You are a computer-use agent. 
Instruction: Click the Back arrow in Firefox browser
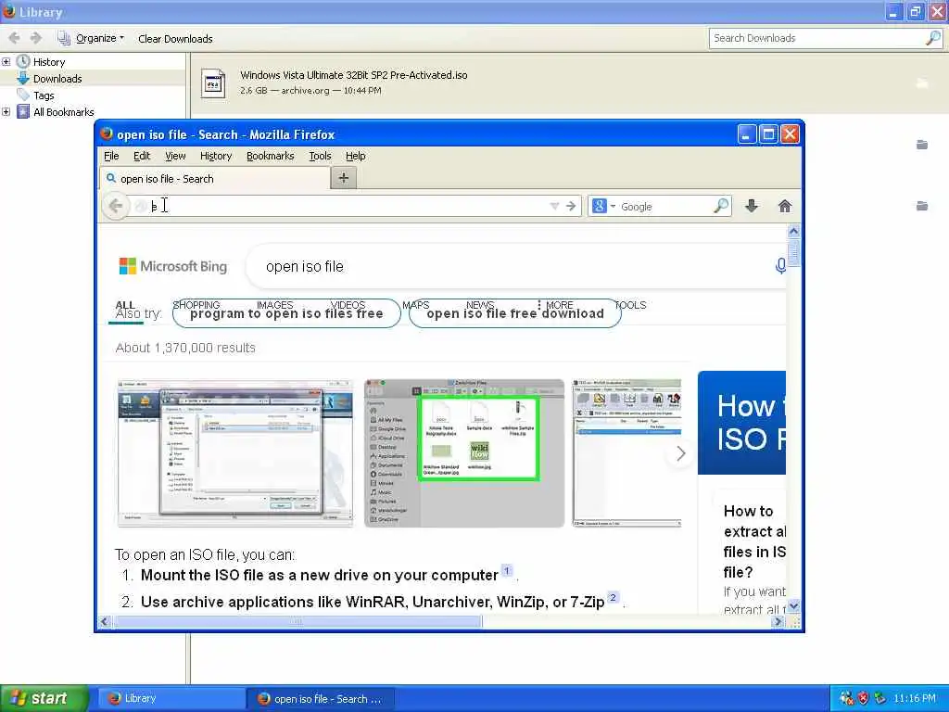115,206
